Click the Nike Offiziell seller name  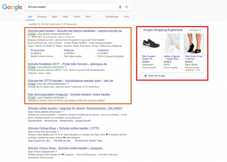pyautogui.click(x=191, y=65)
